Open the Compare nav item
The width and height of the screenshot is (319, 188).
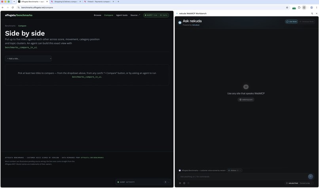(108, 15)
